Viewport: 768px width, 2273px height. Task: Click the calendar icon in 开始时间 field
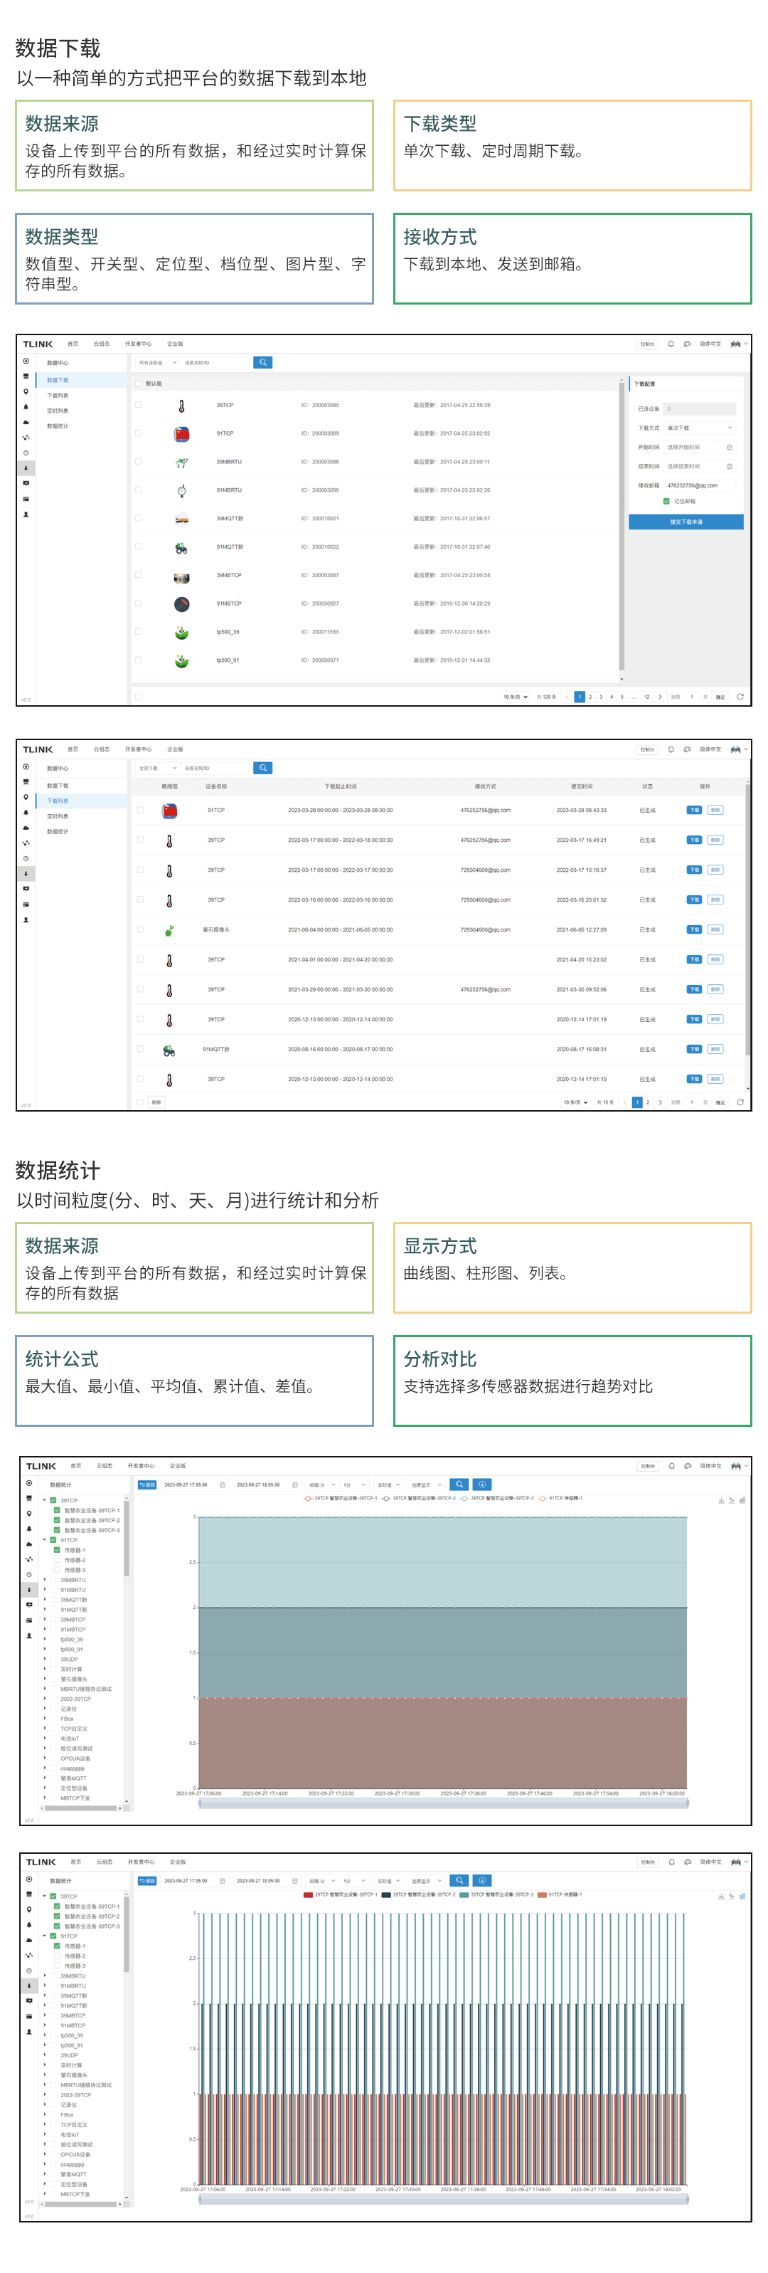coord(729,448)
